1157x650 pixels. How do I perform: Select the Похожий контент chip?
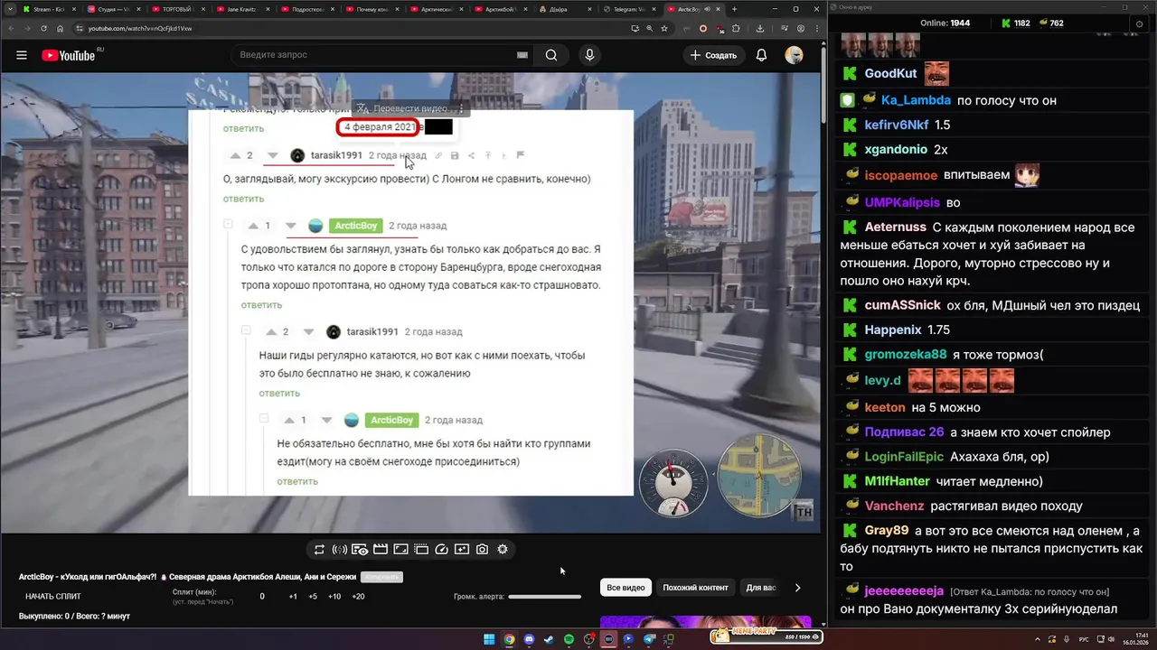click(x=695, y=588)
